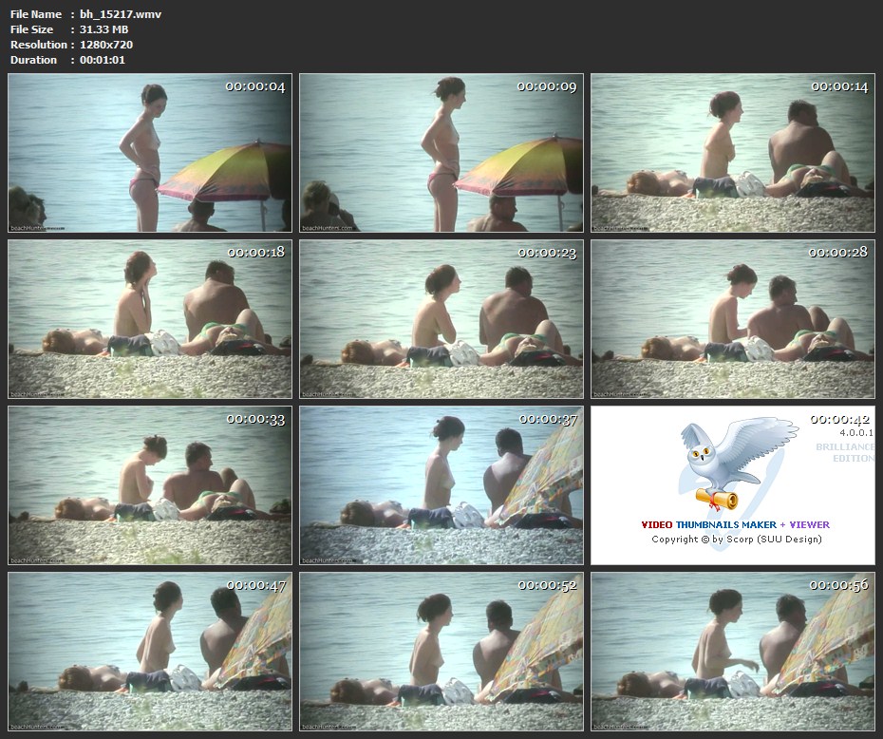Click the Copyright by Scorp (SUU Design) text
This screenshot has width=883, height=739.
click(736, 540)
